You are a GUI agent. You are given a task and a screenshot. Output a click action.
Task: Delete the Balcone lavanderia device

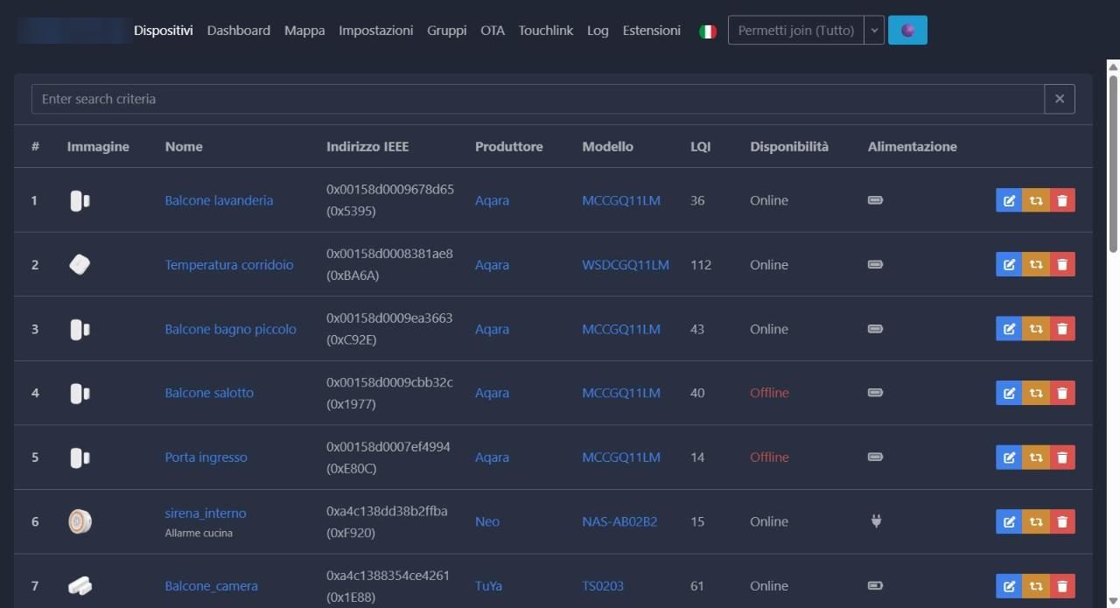pos(1062,200)
